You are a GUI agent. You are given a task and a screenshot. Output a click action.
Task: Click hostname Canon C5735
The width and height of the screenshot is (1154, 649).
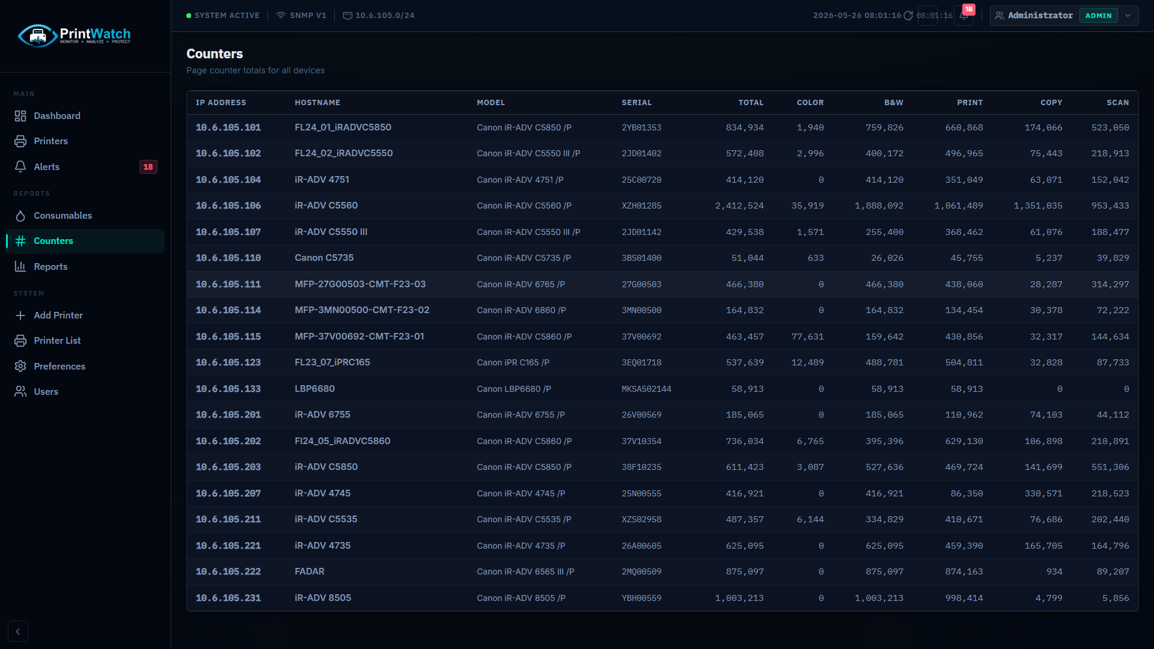(x=324, y=258)
